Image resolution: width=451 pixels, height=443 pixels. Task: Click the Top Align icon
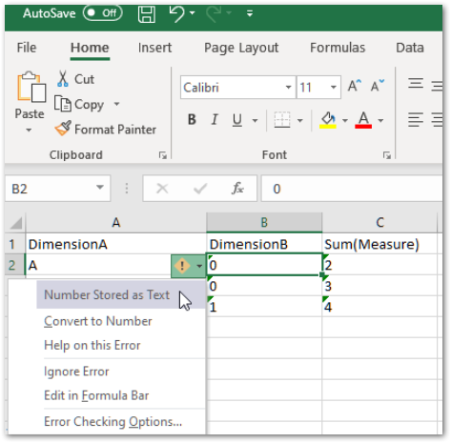pyautogui.click(x=416, y=84)
